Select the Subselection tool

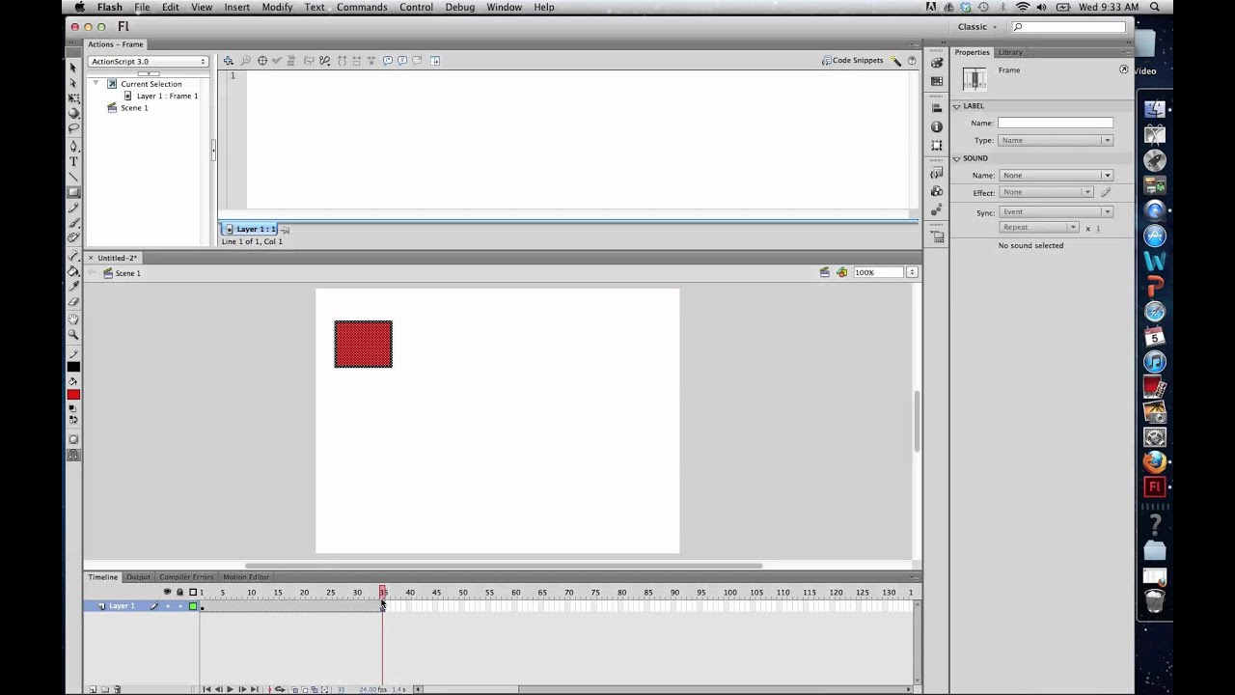pyautogui.click(x=73, y=83)
